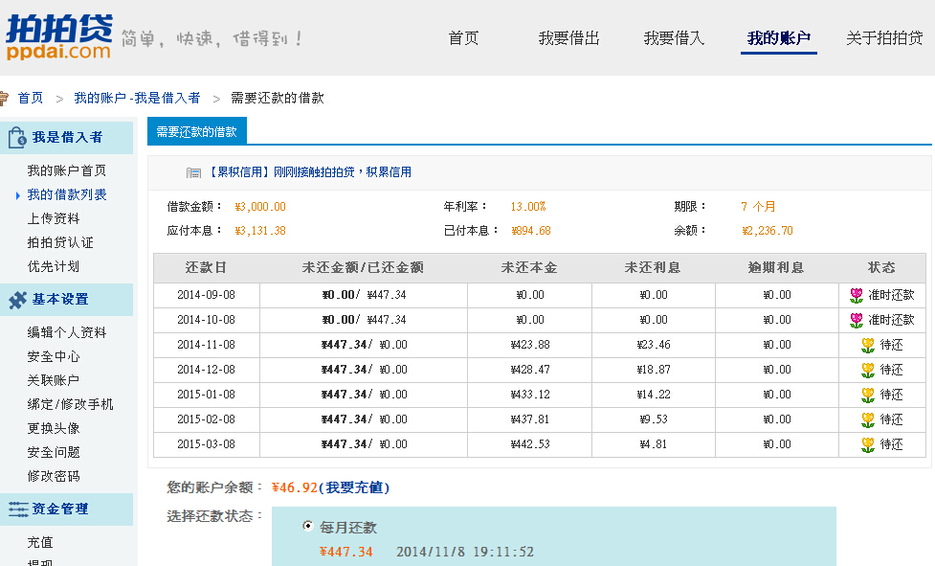Select the 每月还款 radio button
Image resolution: width=935 pixels, height=566 pixels.
pyautogui.click(x=308, y=527)
